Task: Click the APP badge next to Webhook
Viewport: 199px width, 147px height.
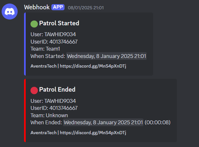Action: 58,7
